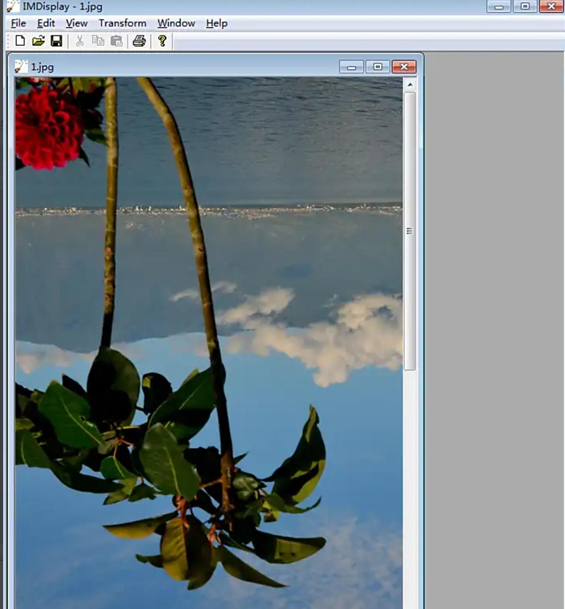Open the File menu
The width and height of the screenshot is (565, 609).
click(x=18, y=23)
